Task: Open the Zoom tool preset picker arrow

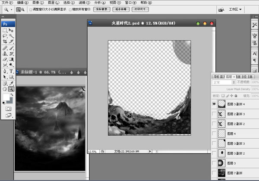Action: pos(11,10)
